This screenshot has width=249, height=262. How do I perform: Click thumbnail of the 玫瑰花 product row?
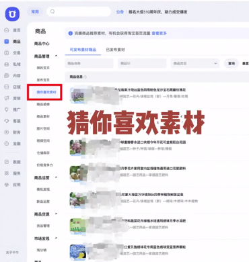pos(77,95)
